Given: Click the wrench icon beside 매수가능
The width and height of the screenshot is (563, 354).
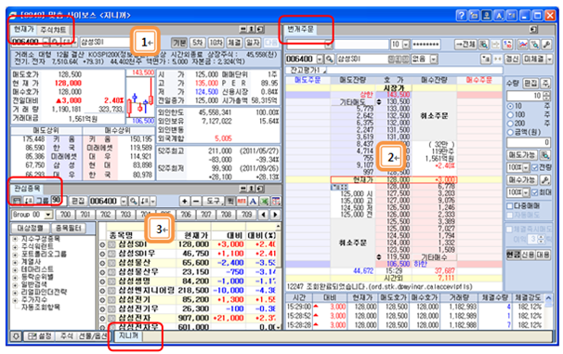Looking at the screenshot, I should click(544, 179).
